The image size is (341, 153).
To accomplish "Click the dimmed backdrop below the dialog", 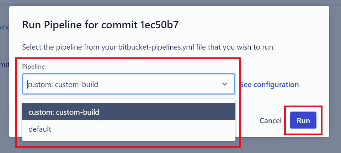I will (x=284, y=146).
